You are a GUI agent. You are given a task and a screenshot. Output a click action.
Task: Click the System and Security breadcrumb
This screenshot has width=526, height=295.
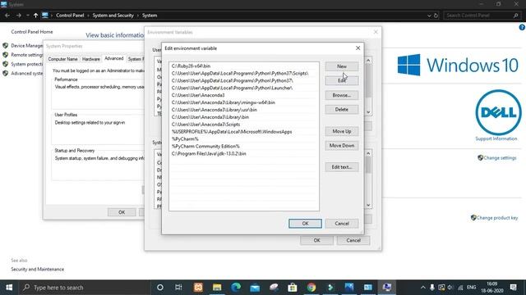113,16
